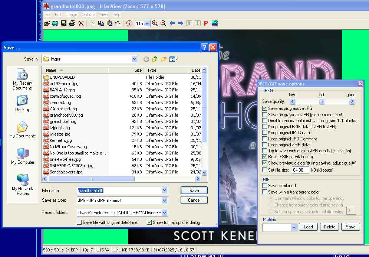Click the Save button in Save dialog

194,190
